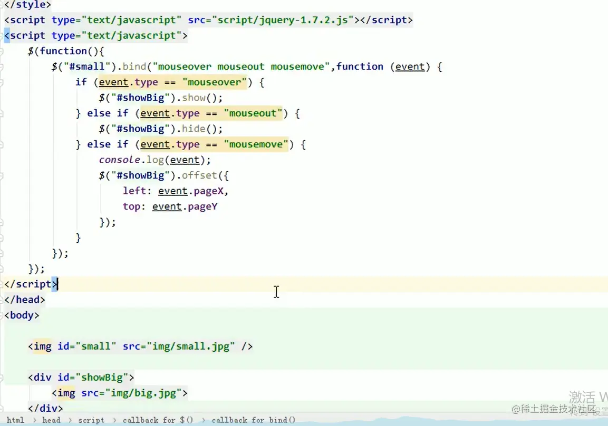Click the id="showBig" attribute in div tag
This screenshot has height=426, width=608.
pos(93,377)
